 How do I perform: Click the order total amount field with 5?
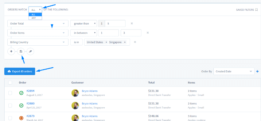click(x=115, y=23)
